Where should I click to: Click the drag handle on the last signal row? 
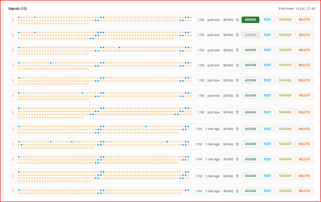(13, 191)
